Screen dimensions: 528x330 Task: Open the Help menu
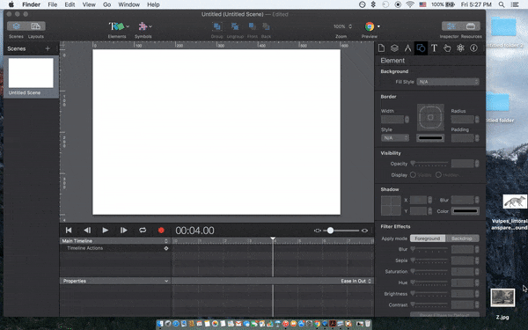coord(153,4)
